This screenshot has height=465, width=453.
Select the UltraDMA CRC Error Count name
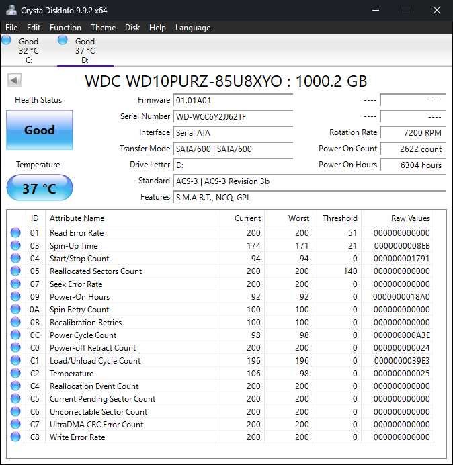(x=96, y=425)
